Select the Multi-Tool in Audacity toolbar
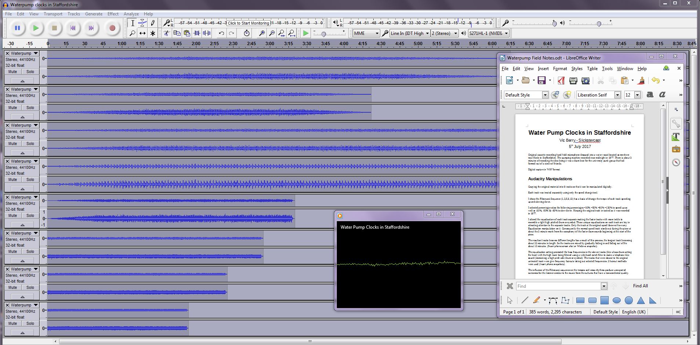Screen dimensions: 700x345 coord(153,33)
